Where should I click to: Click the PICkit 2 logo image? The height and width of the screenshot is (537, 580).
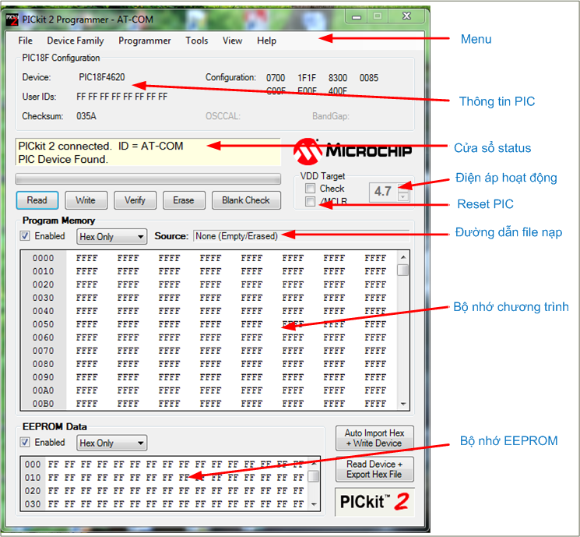point(374,501)
